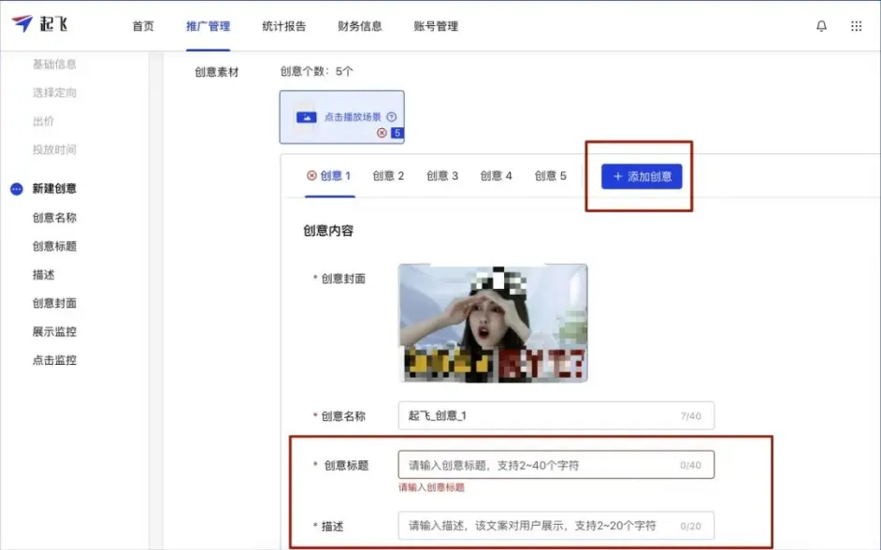The image size is (881, 550).
Task: Click the image icon in scene card
Action: point(306,117)
